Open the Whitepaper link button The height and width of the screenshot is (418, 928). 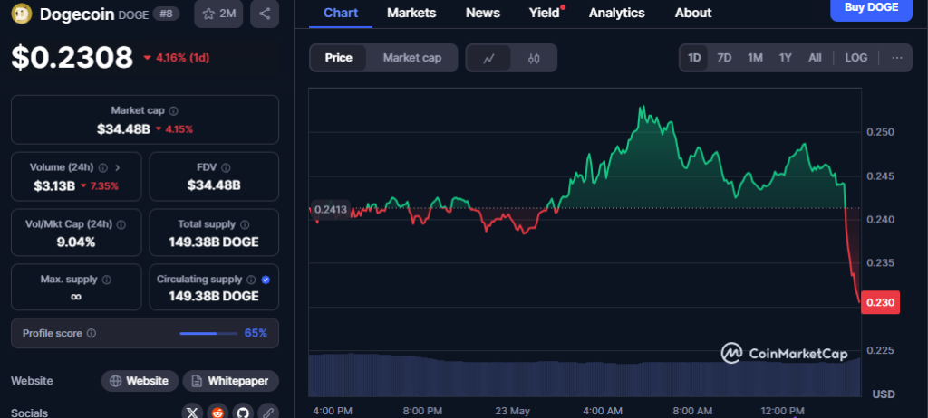pyautogui.click(x=231, y=381)
